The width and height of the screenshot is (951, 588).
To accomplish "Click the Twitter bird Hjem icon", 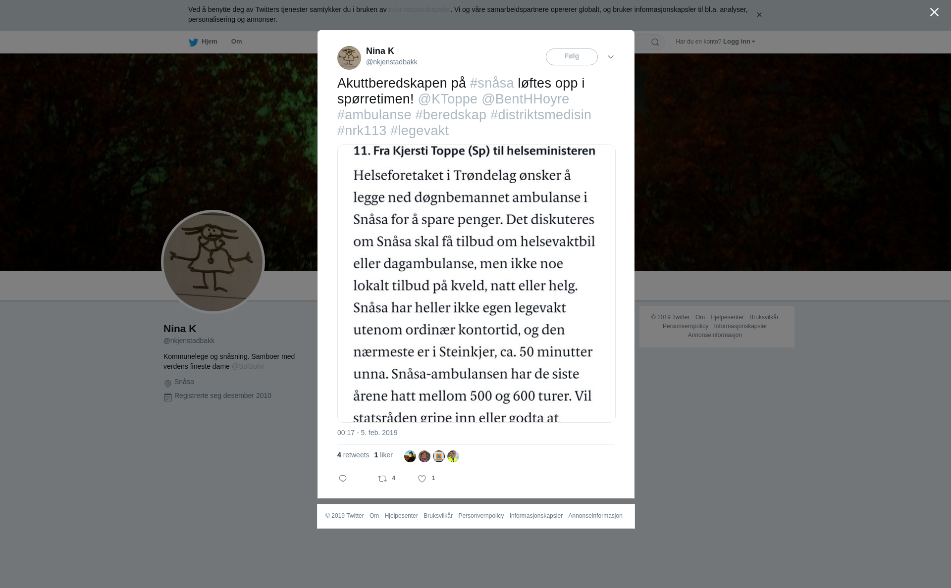I will pyautogui.click(x=193, y=42).
